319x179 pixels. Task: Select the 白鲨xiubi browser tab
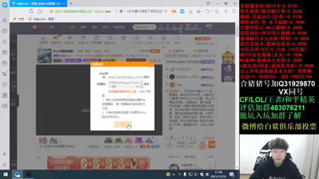[x=38, y=4]
